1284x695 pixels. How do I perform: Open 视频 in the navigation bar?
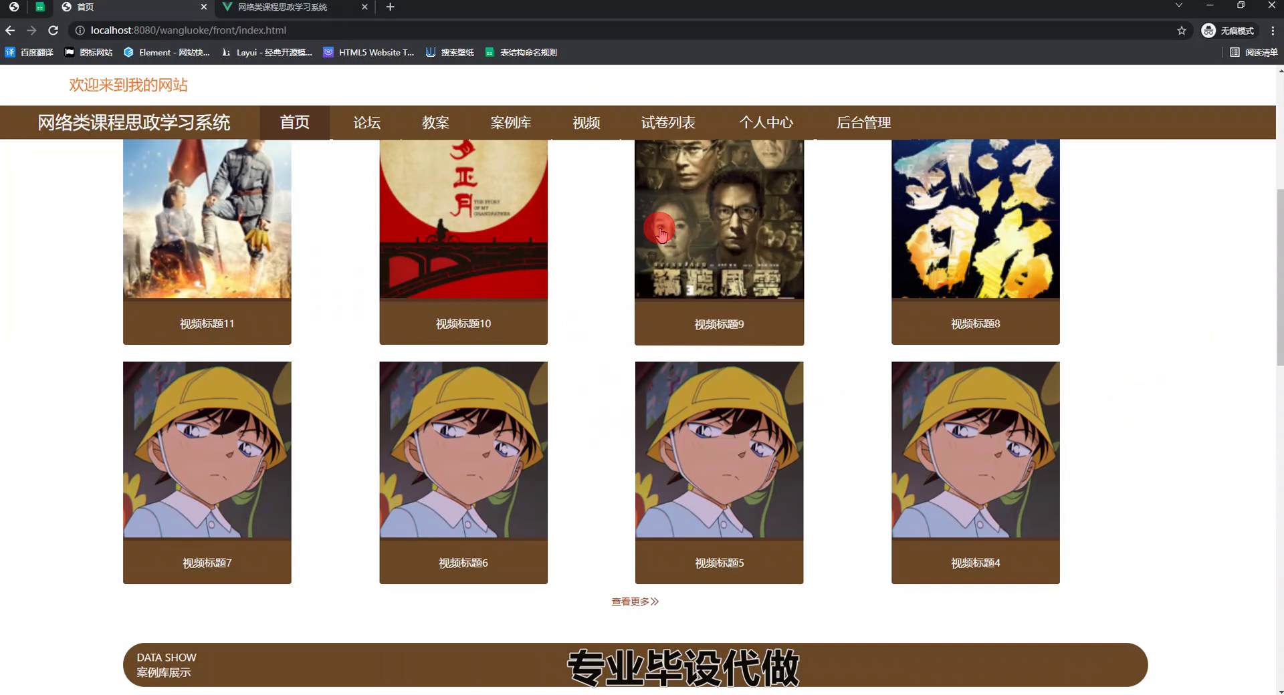tap(586, 122)
